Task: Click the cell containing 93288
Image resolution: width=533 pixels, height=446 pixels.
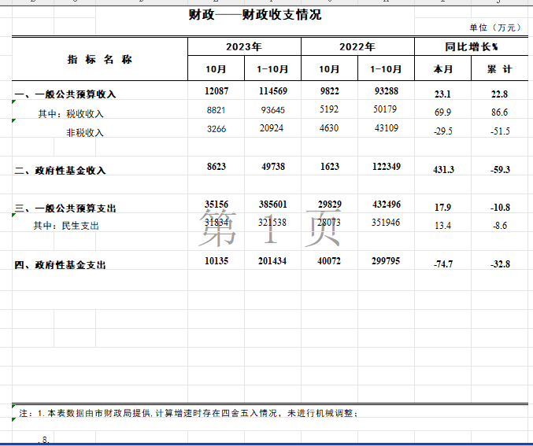Action: (387, 91)
